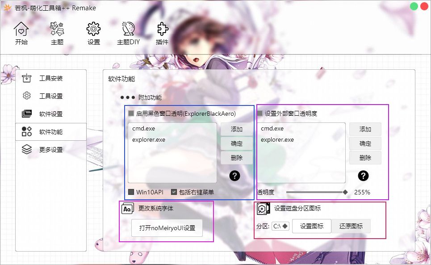The height and width of the screenshot is (265, 431).
Task: Click the app logo in title bar
Action: [8, 8]
